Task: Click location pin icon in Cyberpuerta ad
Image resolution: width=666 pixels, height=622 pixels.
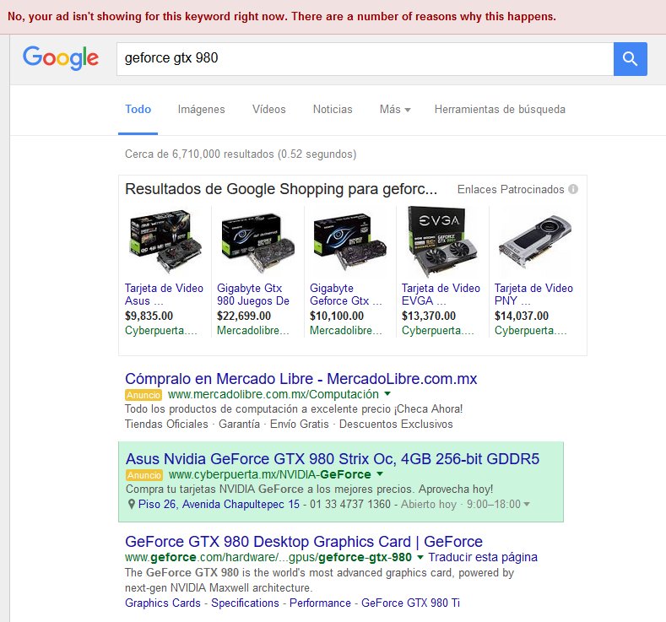Action: 131,505
